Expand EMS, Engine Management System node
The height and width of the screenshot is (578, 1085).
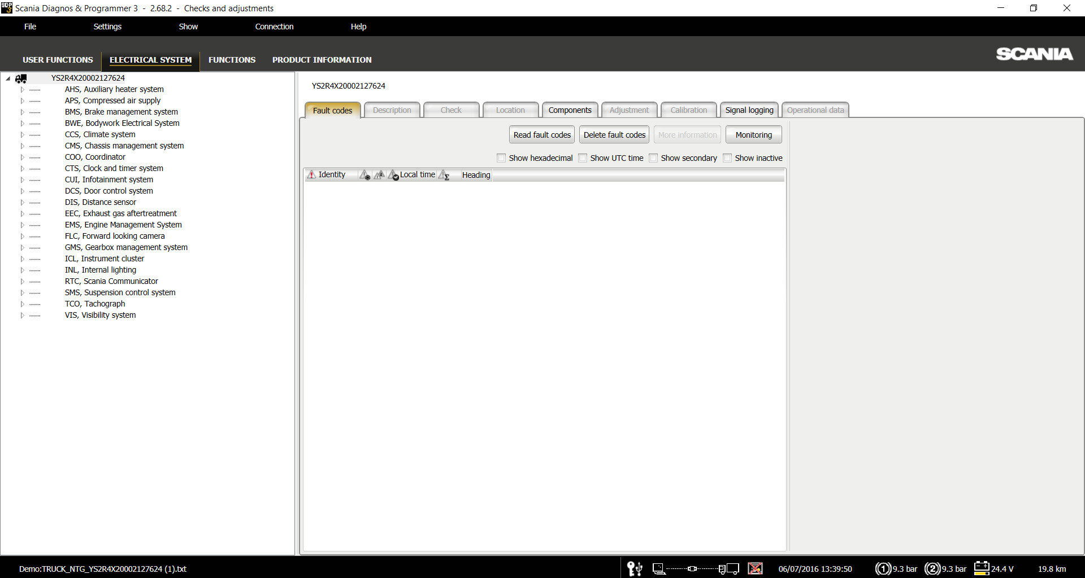[23, 225]
